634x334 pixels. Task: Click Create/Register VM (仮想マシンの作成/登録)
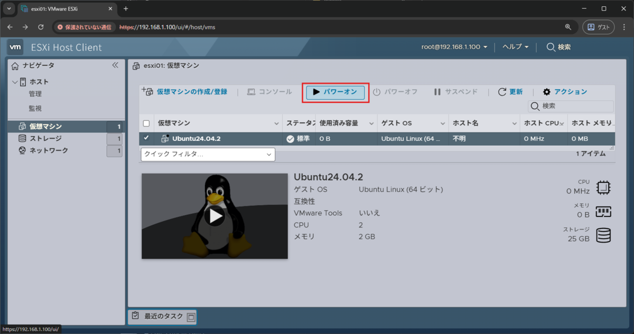[185, 92]
